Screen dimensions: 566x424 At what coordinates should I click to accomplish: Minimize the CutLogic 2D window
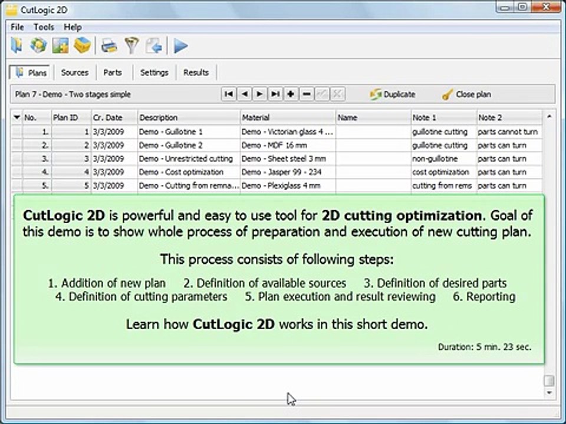[x=505, y=7]
